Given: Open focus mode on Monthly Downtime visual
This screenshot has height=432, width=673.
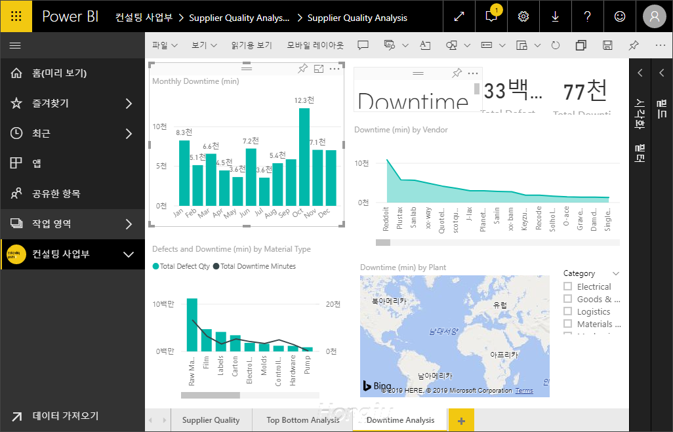Looking at the screenshot, I should click(x=319, y=69).
